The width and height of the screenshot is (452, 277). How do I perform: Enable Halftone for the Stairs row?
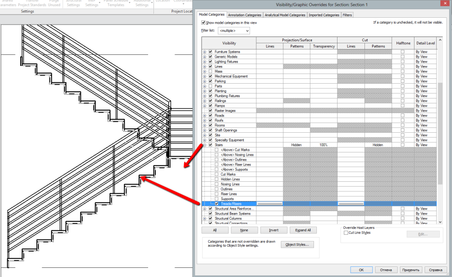[x=402, y=145]
